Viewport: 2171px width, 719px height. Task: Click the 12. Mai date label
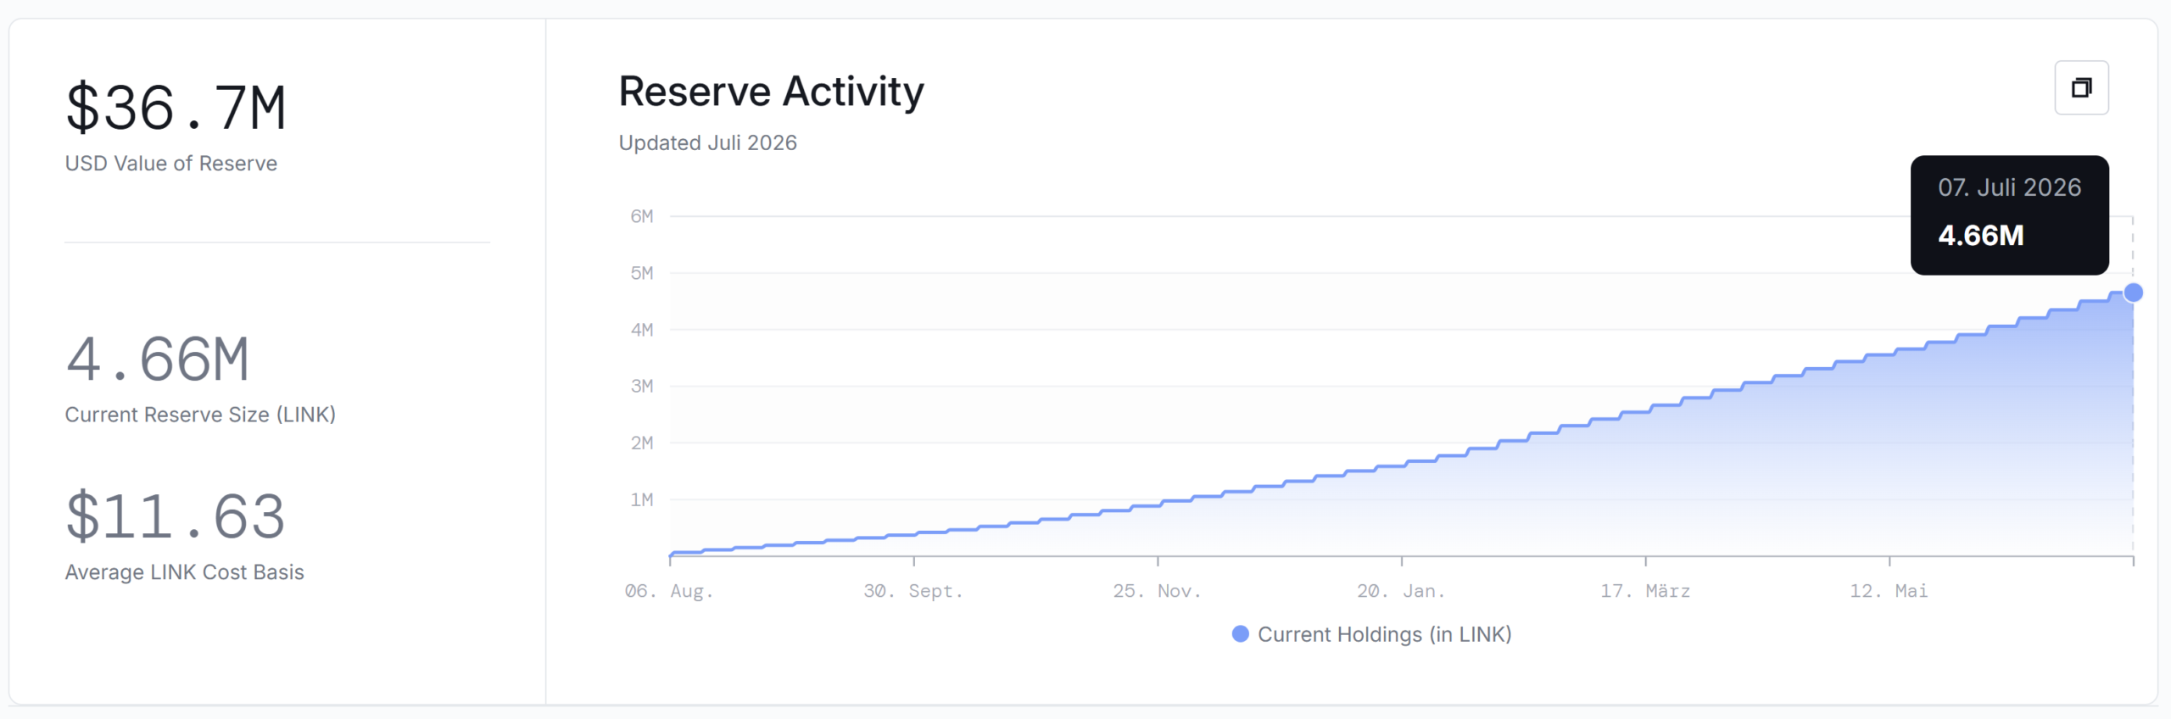click(1889, 591)
